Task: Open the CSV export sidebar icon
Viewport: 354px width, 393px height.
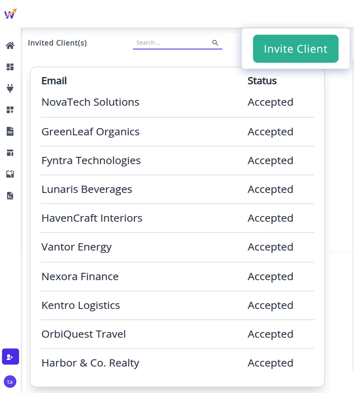Action: 10,131
